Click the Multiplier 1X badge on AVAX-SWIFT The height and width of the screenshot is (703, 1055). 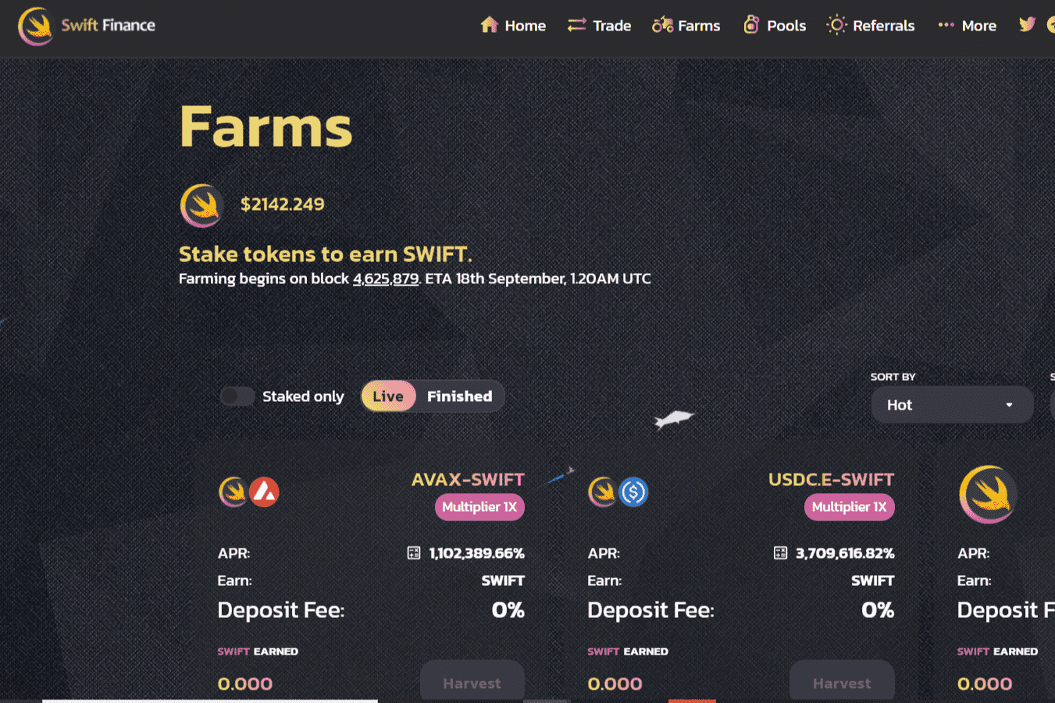pos(479,506)
